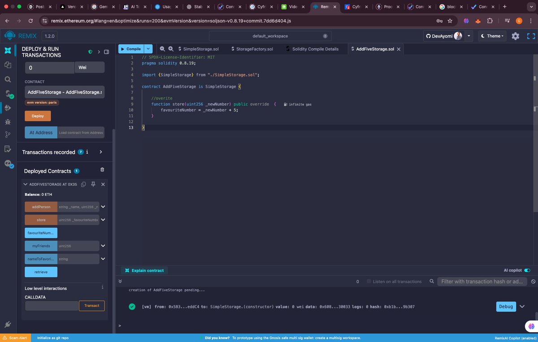Open the Compile dropdown arrow
The width and height of the screenshot is (538, 342).
click(148, 48)
